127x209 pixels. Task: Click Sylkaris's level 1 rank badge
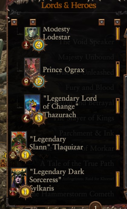[25, 192]
